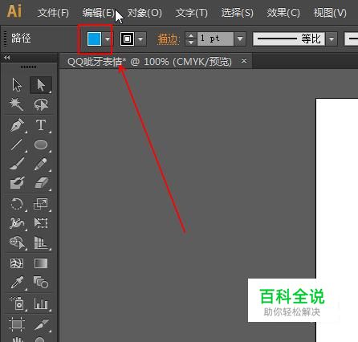Select the Magic Wand tool
Viewport: 358px width, 342px height.
pos(17,104)
